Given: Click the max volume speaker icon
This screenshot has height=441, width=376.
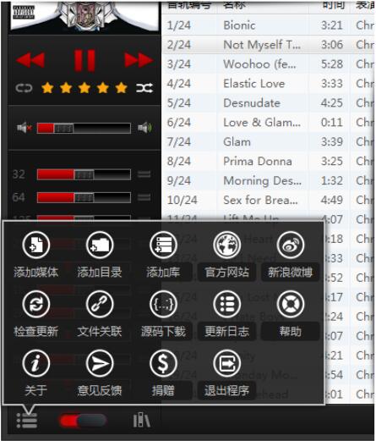Looking at the screenshot, I should 144,128.
